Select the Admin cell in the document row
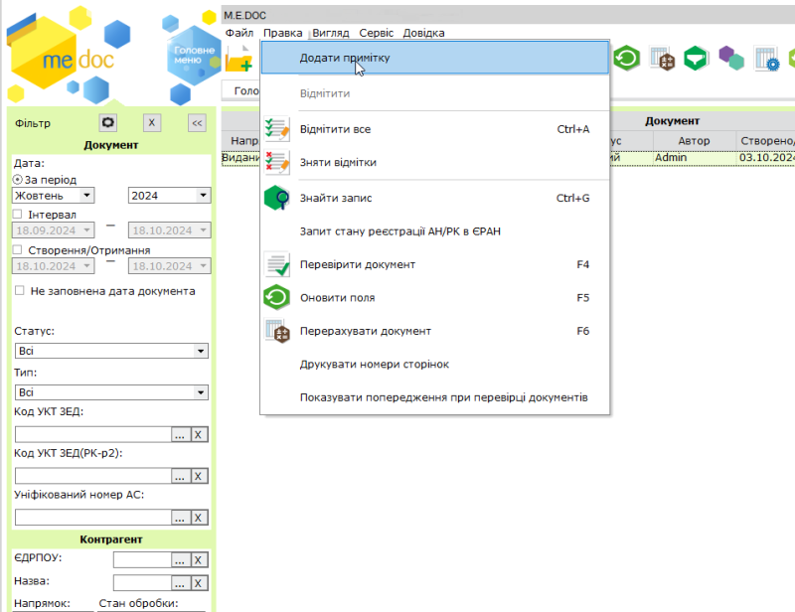The width and height of the screenshot is (795, 612). (x=694, y=158)
